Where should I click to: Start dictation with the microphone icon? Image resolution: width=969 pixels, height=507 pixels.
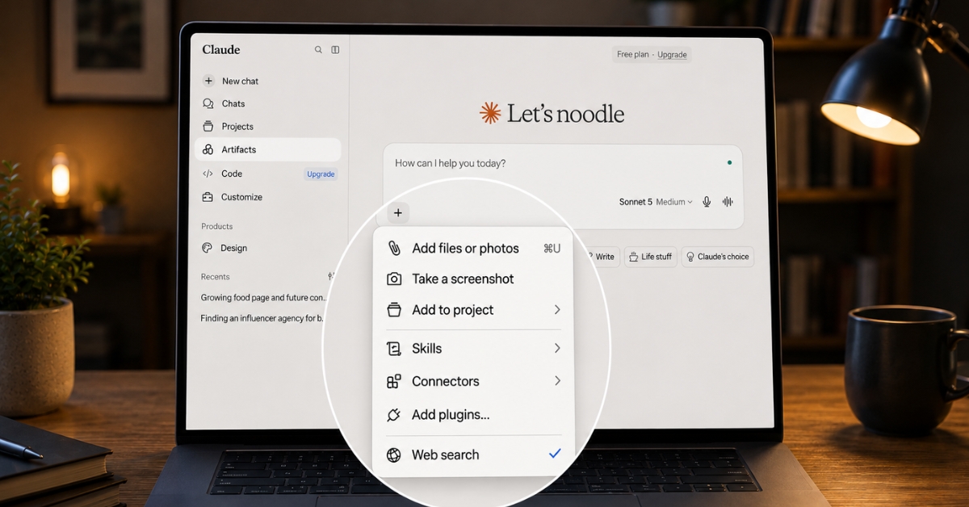click(x=707, y=202)
